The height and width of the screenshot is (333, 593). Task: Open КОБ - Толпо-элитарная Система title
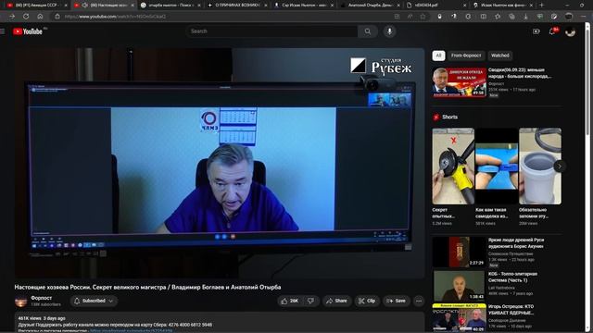(512, 277)
